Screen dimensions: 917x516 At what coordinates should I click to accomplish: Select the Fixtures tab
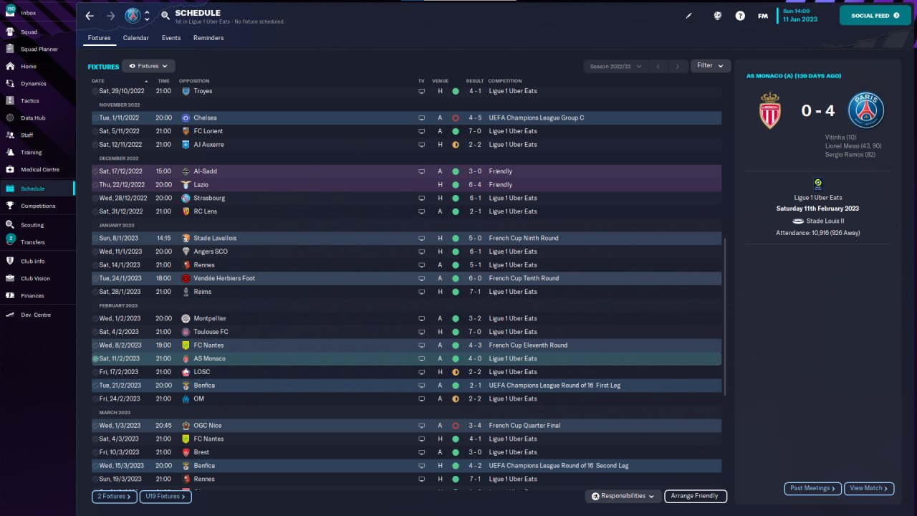point(100,38)
